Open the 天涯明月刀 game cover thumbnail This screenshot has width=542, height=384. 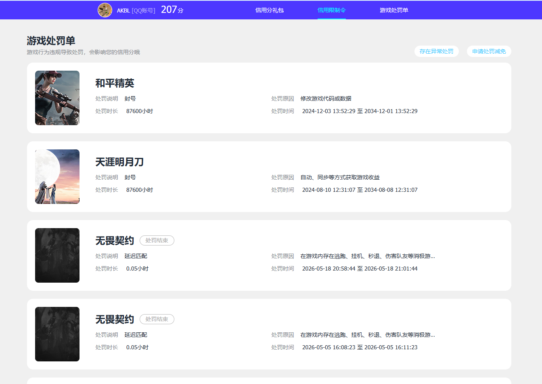click(x=57, y=176)
